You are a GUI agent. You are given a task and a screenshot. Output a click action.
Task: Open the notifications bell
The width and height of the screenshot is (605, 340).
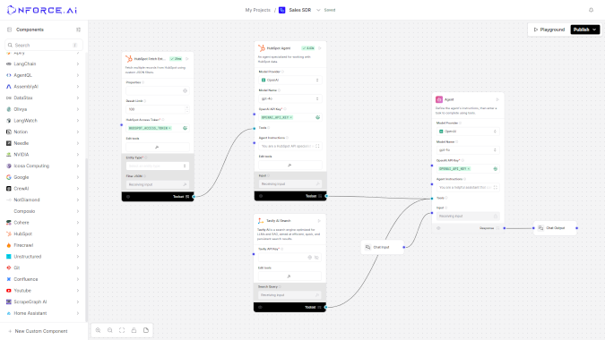591,10
